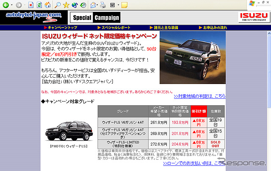Viewport: 271px width, 171px height.
Task: Click the ISUZU SUV Specialist logo
Action: [x=254, y=17]
